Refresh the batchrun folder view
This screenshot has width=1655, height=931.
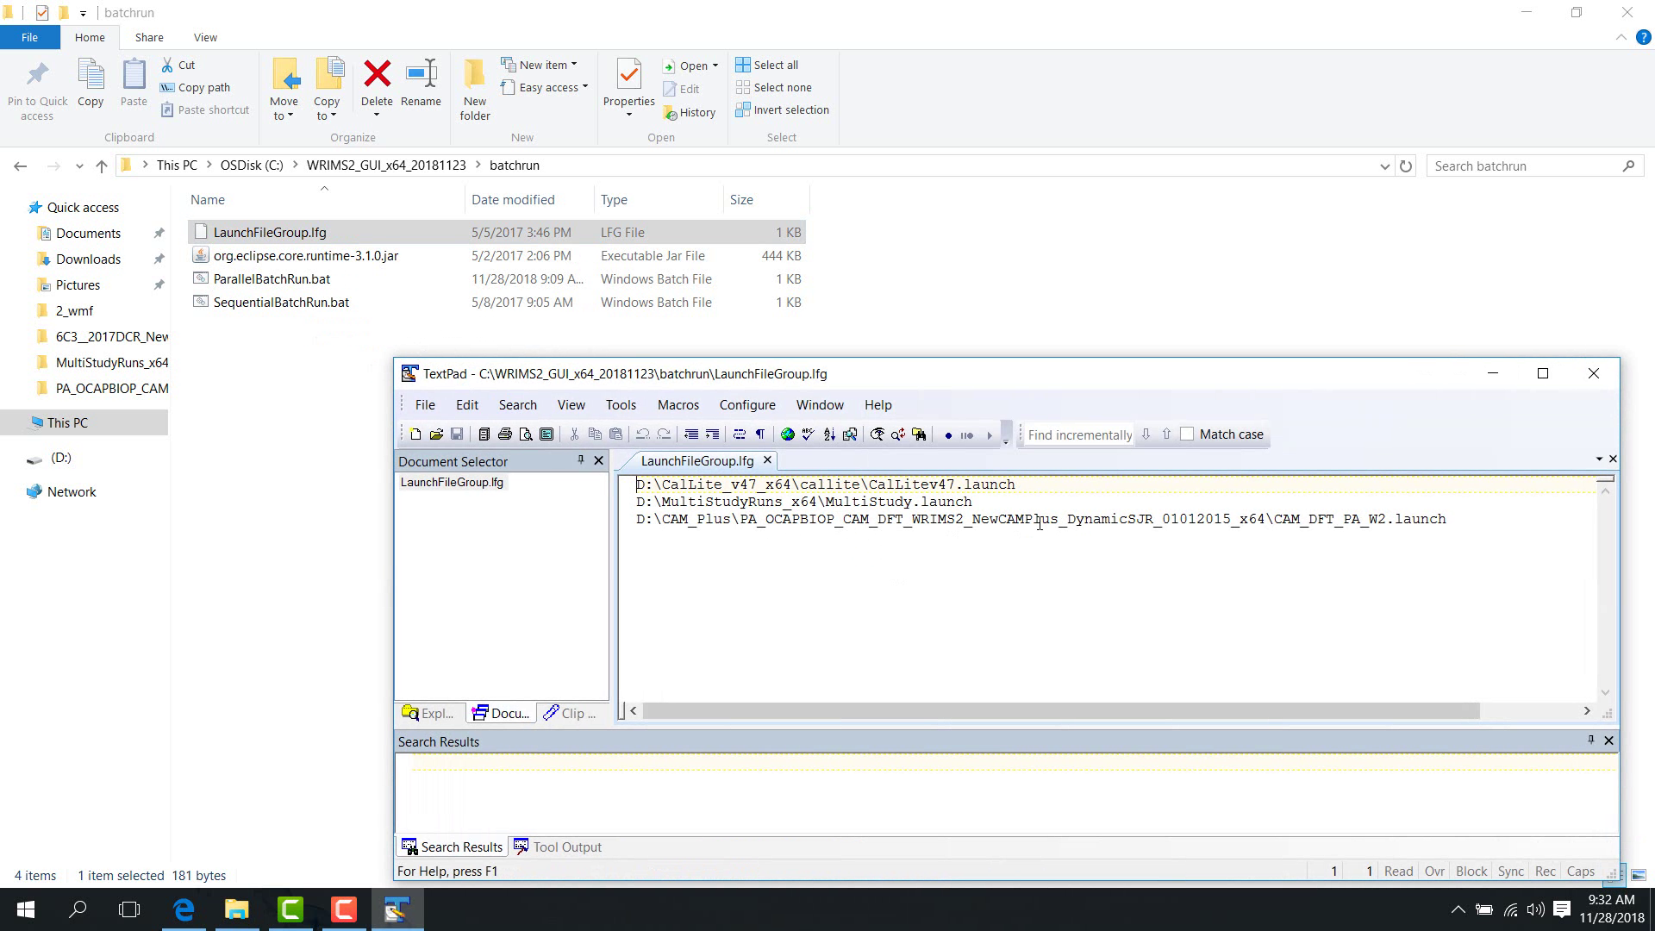[x=1406, y=166]
